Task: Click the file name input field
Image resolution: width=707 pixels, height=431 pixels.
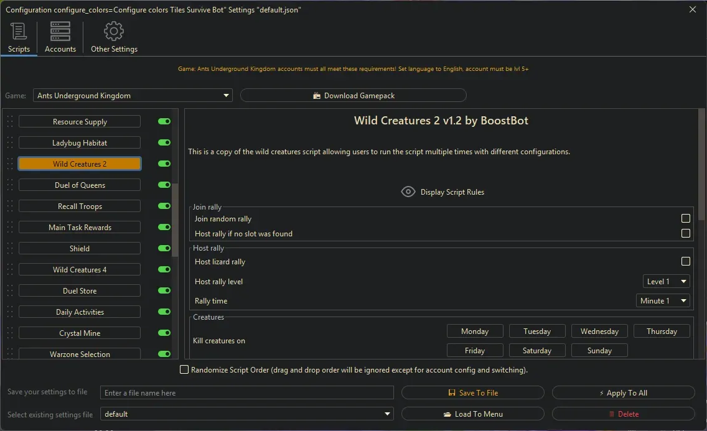Action: coord(247,393)
